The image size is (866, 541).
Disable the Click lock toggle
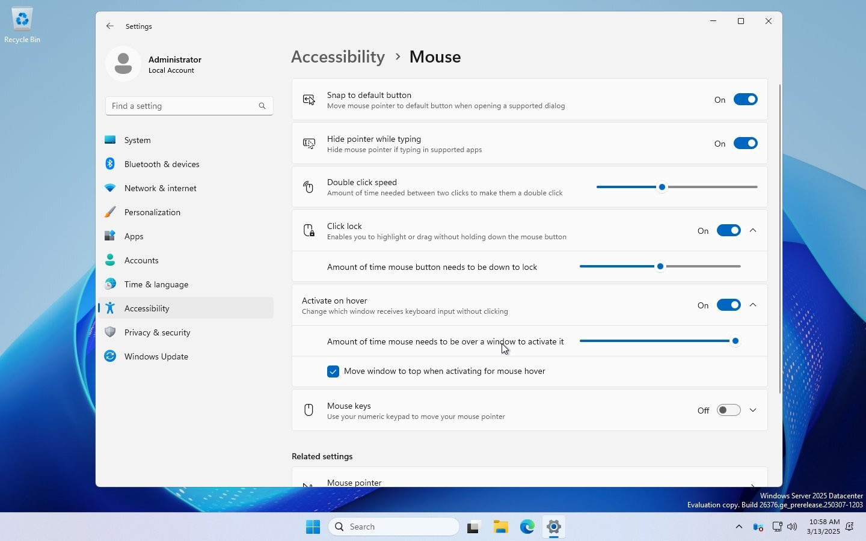coord(728,231)
